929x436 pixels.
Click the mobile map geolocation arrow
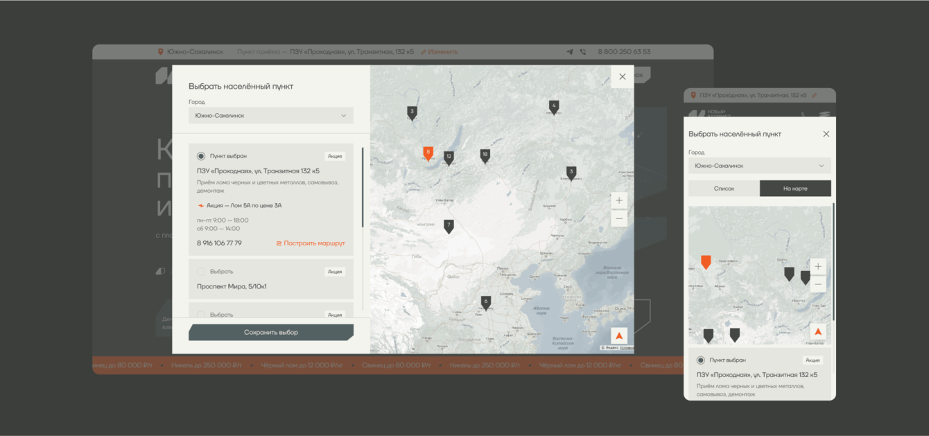pos(818,332)
